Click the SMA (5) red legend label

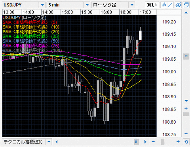pyautogui.click(x=30, y=22)
